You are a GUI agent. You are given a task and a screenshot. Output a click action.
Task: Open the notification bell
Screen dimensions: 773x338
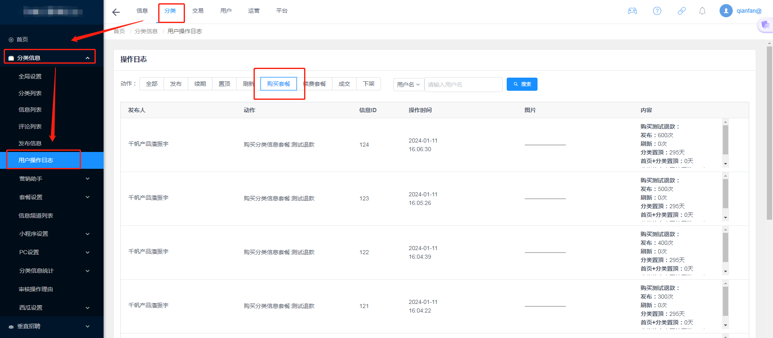click(702, 11)
